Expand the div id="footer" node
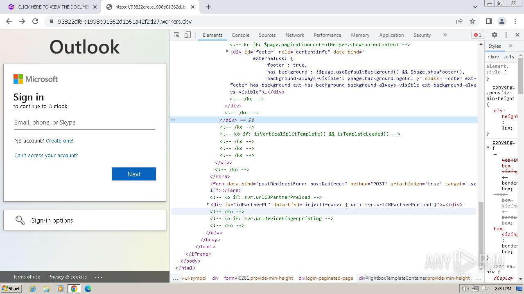Viewport: 524px width, 294px height. (228, 51)
